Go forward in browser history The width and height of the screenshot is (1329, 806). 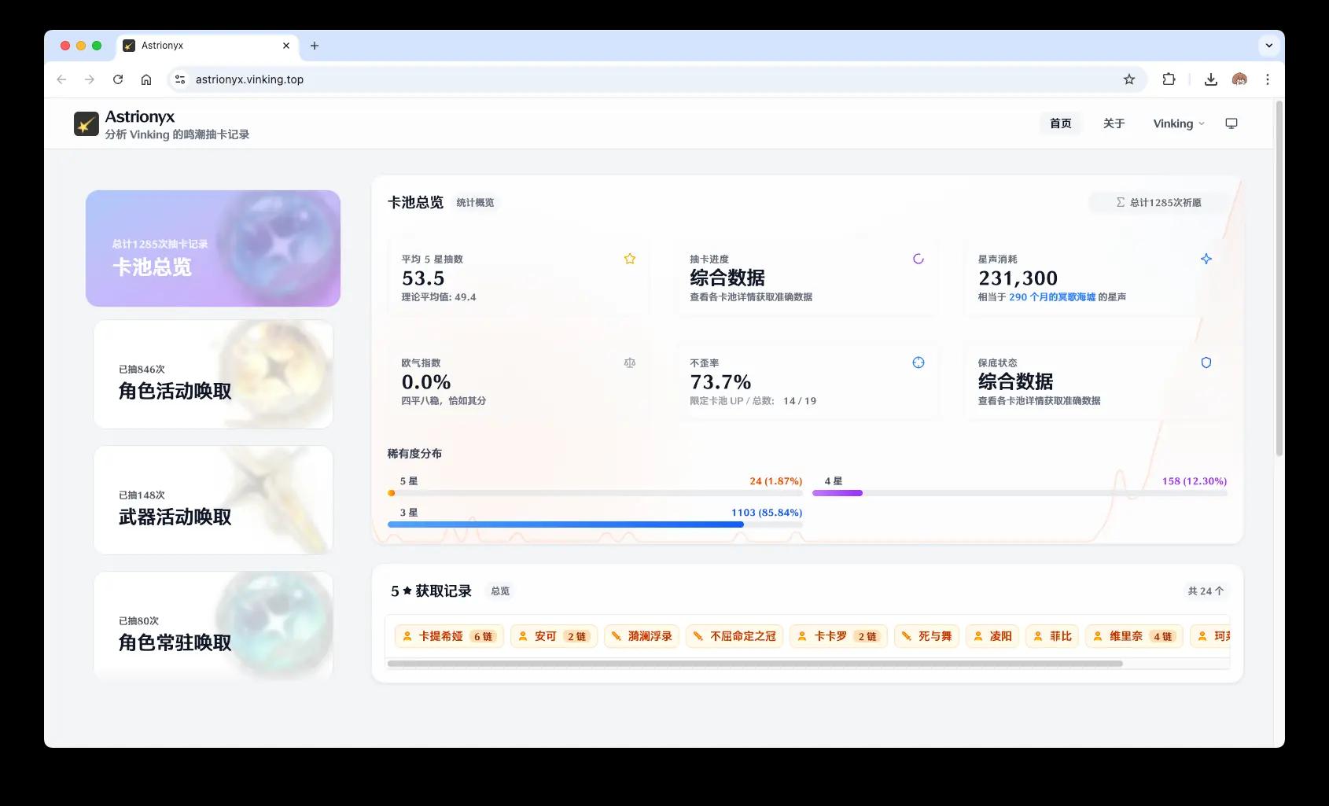point(90,79)
